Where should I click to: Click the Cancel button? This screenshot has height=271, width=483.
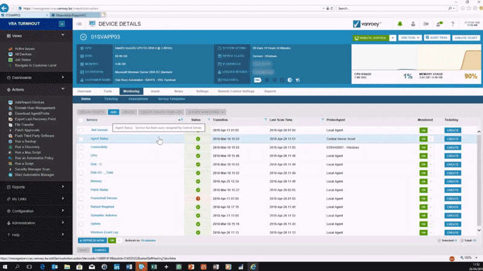(100, 250)
